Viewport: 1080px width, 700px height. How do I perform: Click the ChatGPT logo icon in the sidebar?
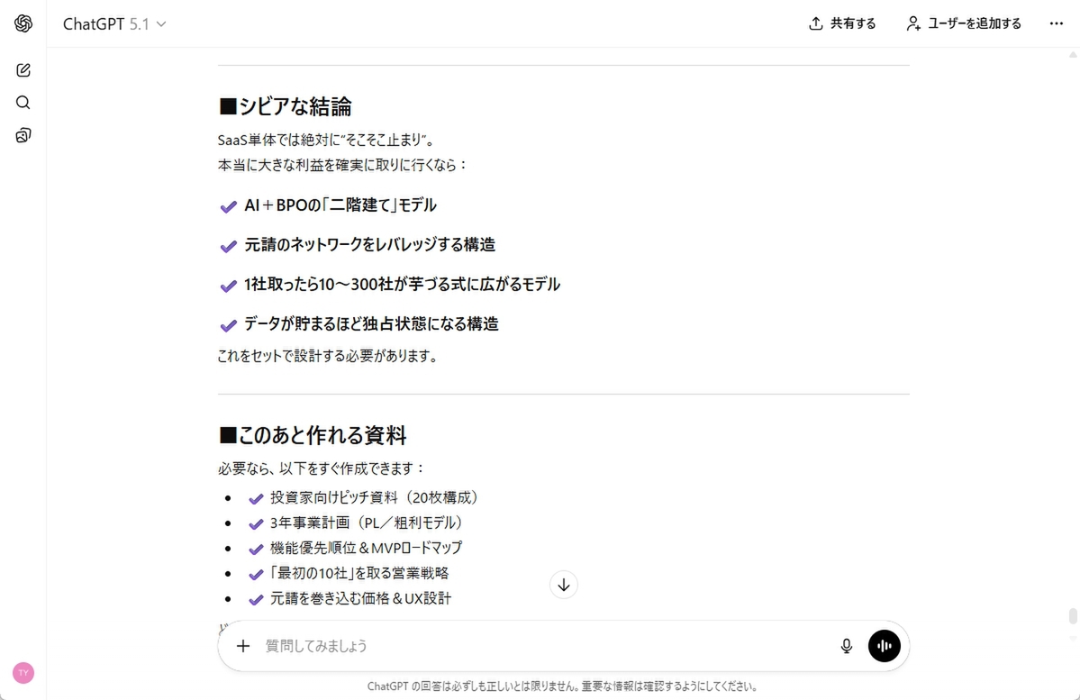[x=23, y=23]
